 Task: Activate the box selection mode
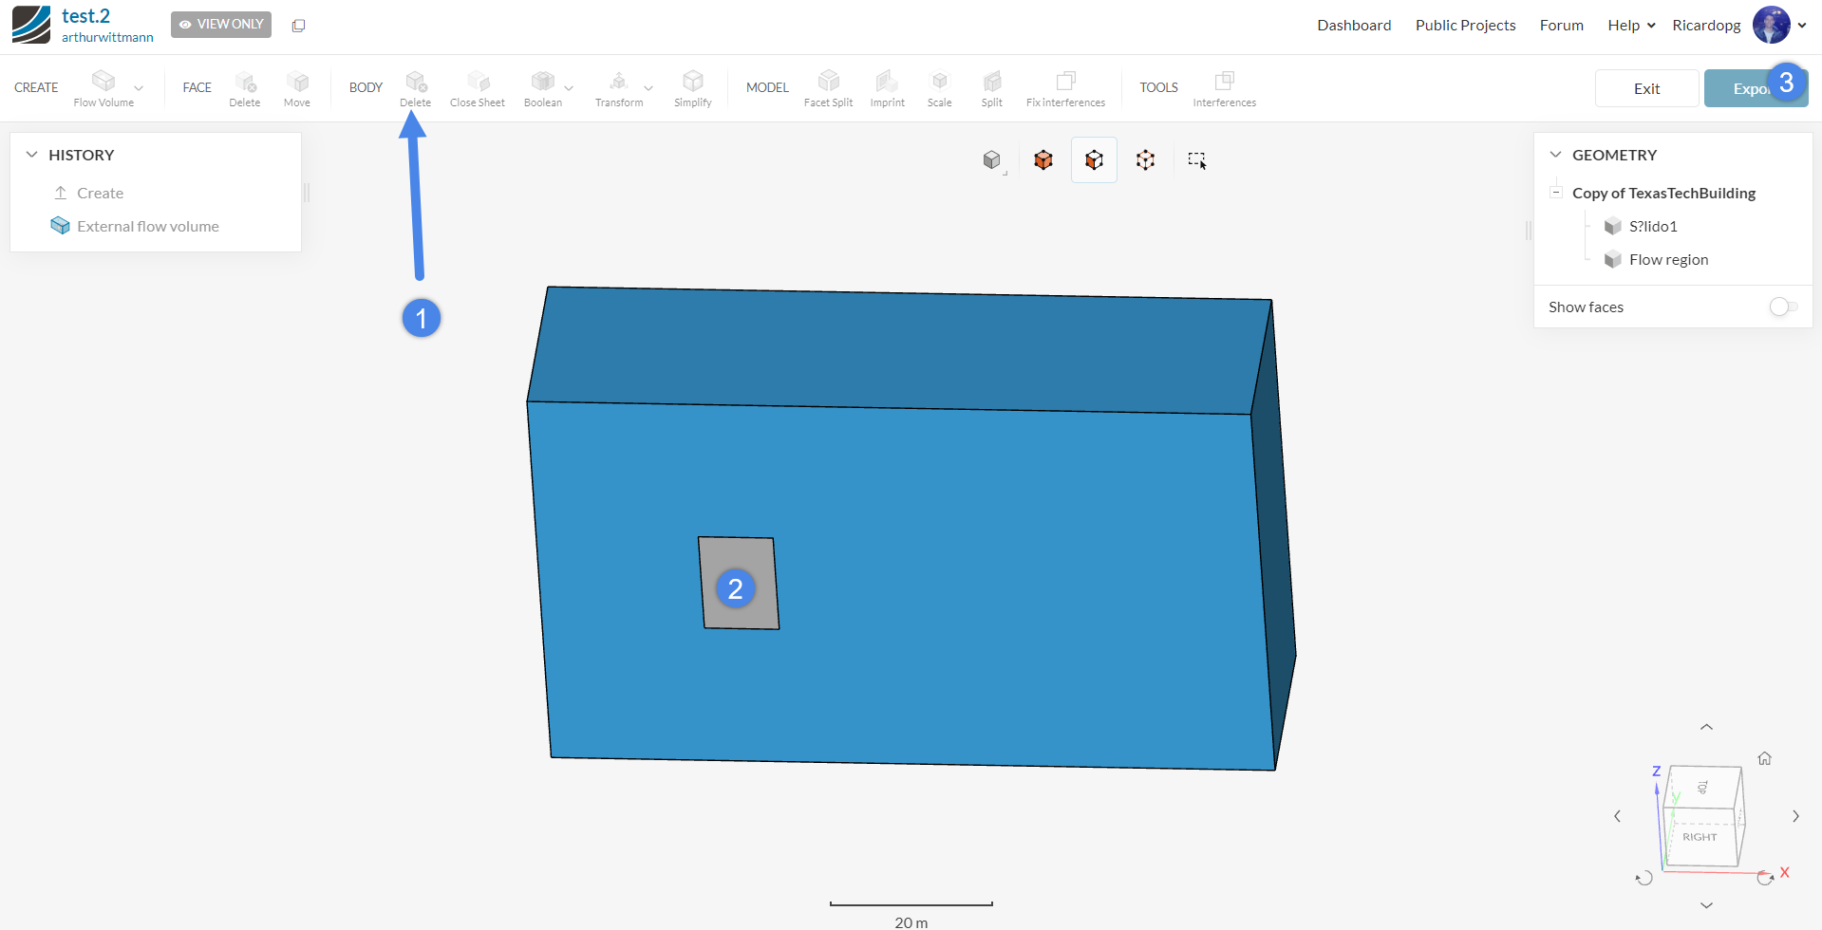[x=1195, y=159]
